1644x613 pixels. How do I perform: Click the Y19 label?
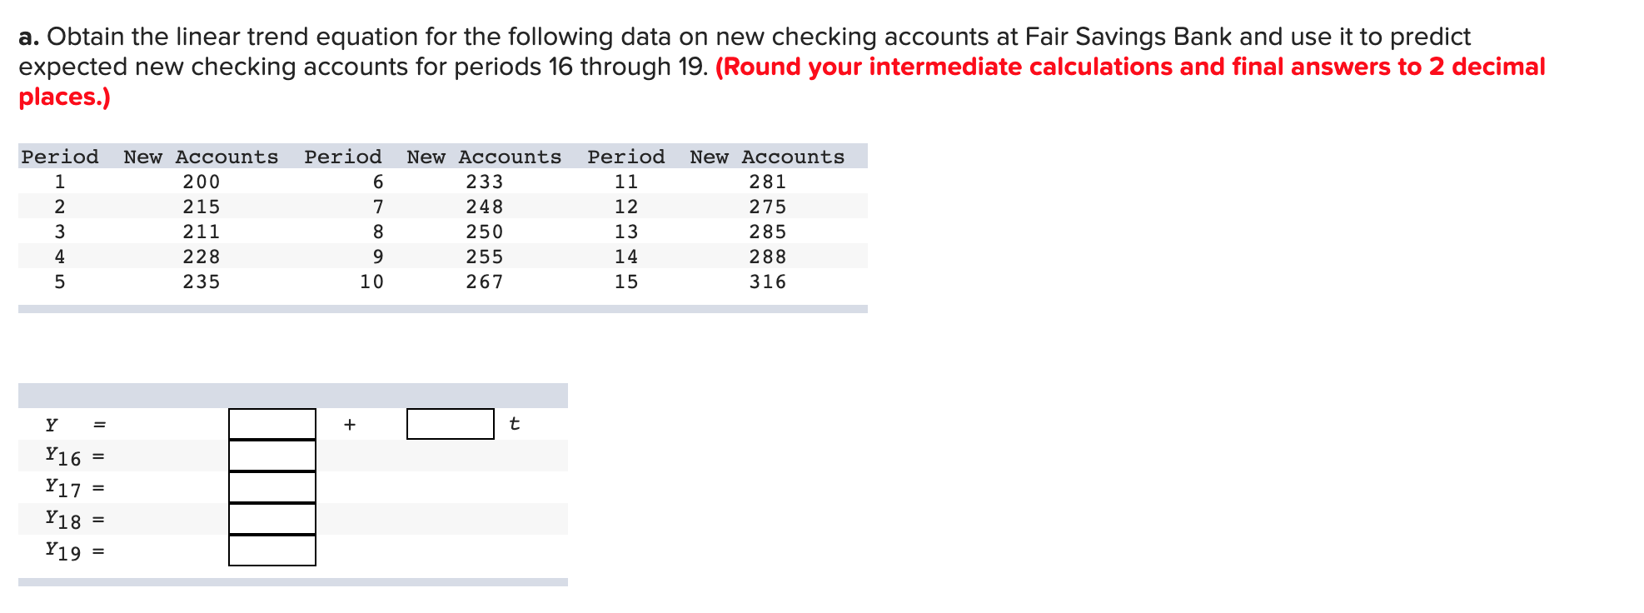[63, 551]
